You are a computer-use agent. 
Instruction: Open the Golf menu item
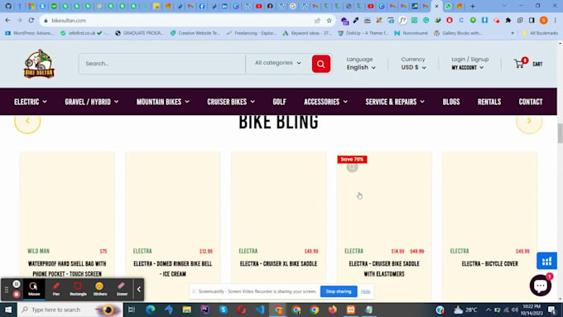point(279,102)
